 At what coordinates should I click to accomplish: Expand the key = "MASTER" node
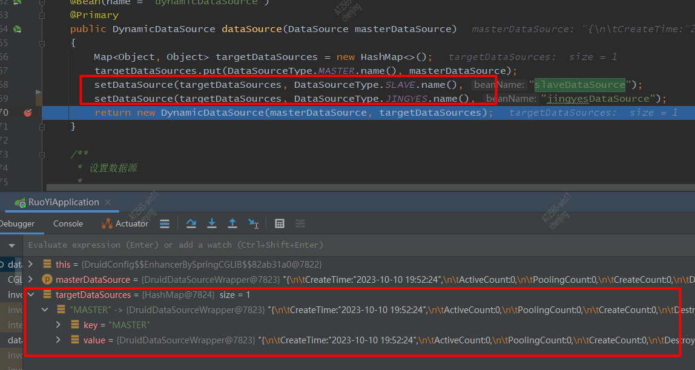[x=59, y=325]
